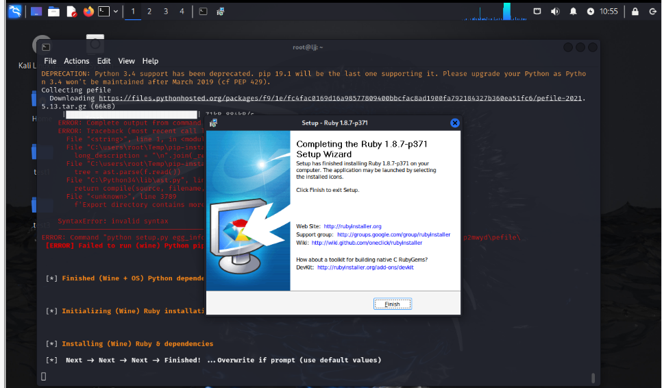
Task: Switch to workspace 2
Action: click(x=149, y=11)
